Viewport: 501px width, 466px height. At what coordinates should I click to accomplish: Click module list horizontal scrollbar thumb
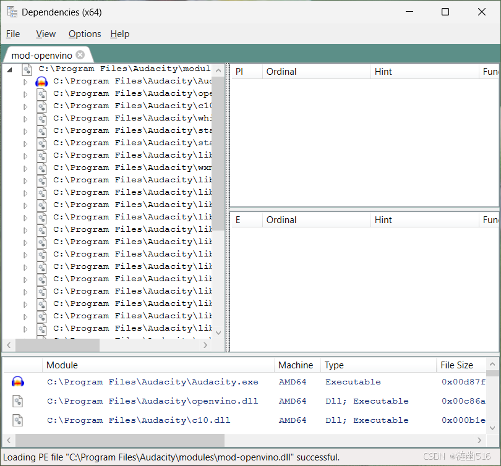pyautogui.click(x=120, y=441)
